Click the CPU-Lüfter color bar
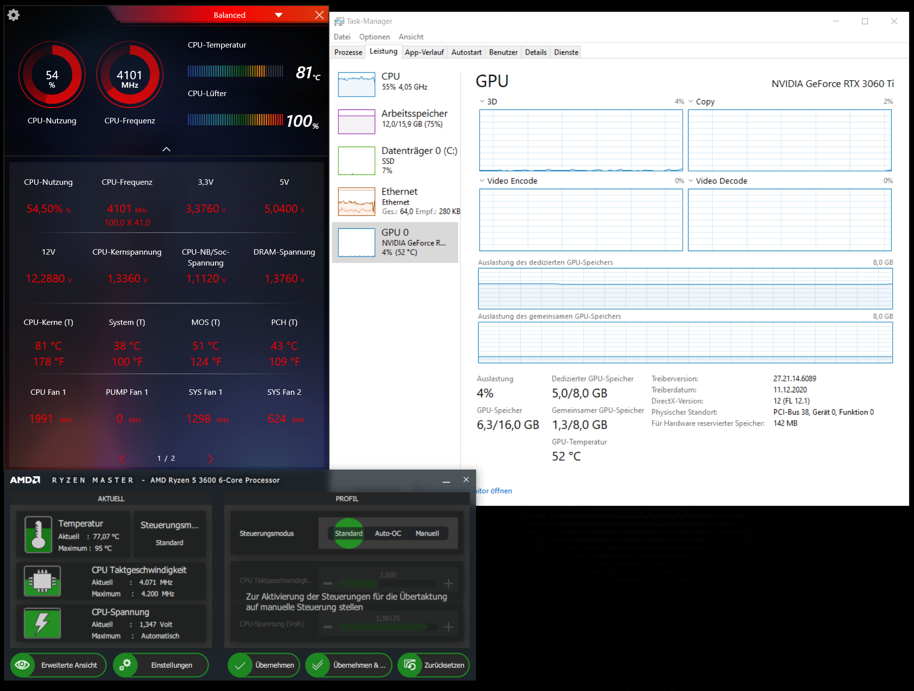Viewport: 914px width, 691px height. point(235,120)
